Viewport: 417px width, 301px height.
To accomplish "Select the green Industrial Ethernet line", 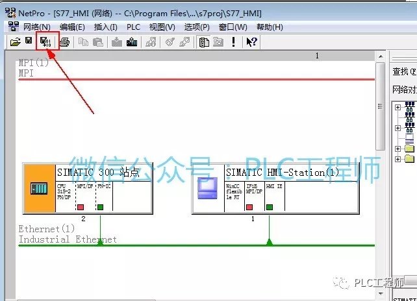I will 195,245.
